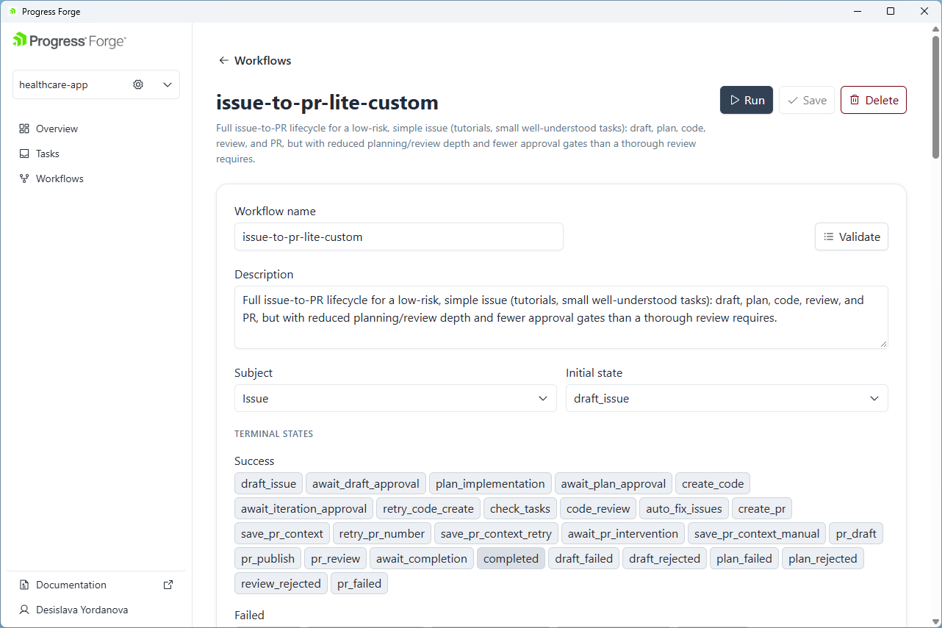Run the workflow
This screenshot has width=942, height=628.
point(747,100)
